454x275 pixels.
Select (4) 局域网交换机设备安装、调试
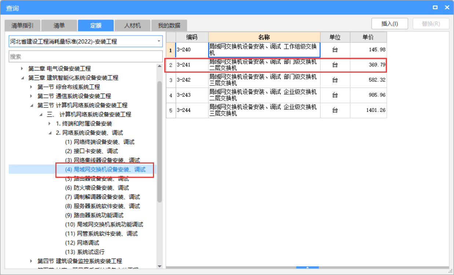click(x=105, y=169)
